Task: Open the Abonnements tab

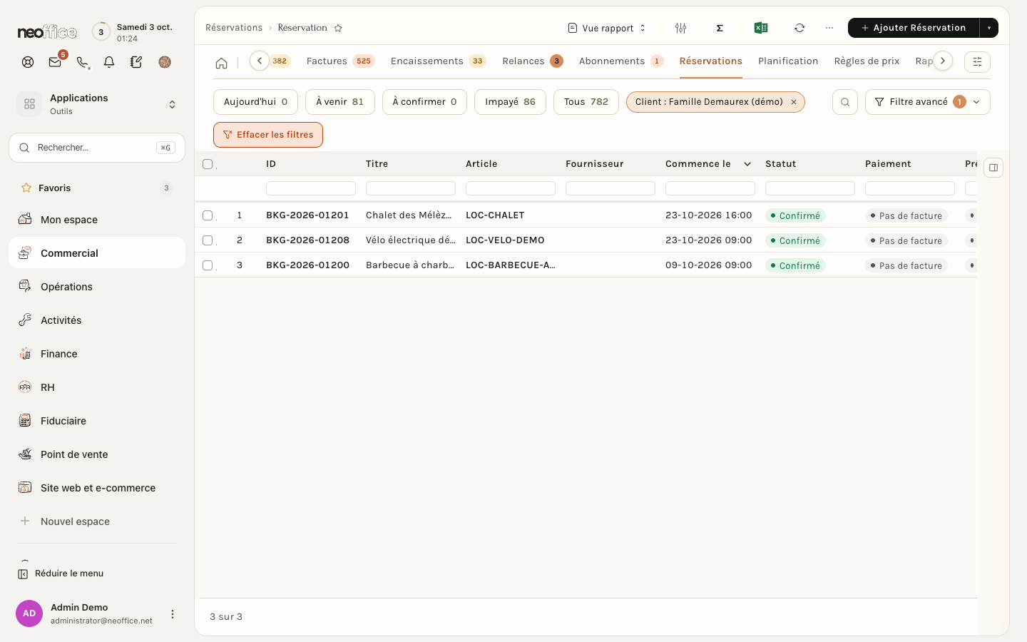Action: click(621, 61)
